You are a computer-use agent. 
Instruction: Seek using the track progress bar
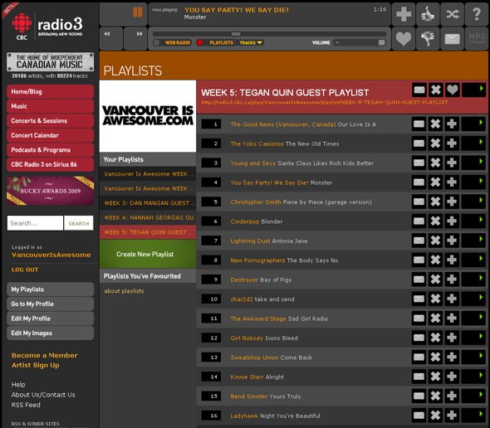coord(269,34)
